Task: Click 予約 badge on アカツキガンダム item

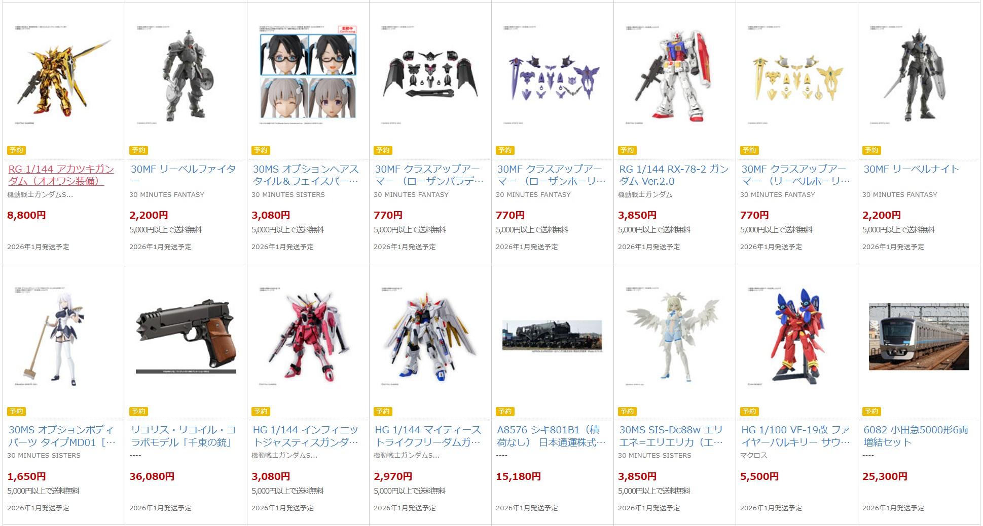Action: pyautogui.click(x=17, y=150)
